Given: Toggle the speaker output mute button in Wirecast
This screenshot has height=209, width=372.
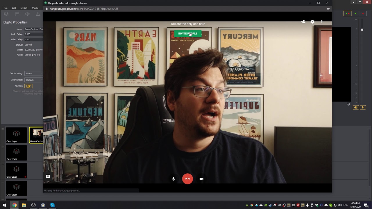Looking at the screenshot, I should coord(356,107).
